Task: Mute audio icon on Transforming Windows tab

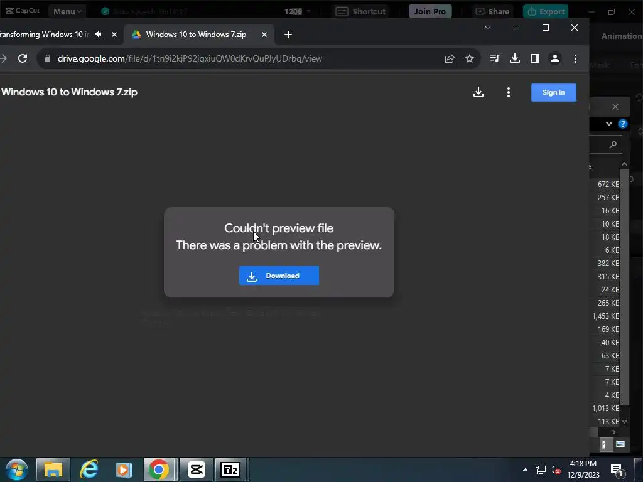Action: pyautogui.click(x=99, y=35)
